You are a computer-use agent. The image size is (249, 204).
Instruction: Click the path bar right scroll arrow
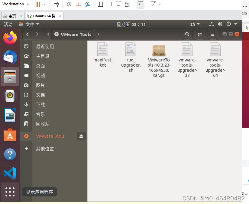click(x=99, y=34)
